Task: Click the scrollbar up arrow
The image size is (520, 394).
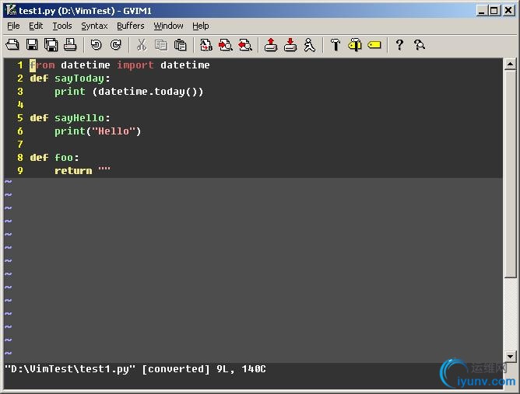Action: [x=510, y=64]
